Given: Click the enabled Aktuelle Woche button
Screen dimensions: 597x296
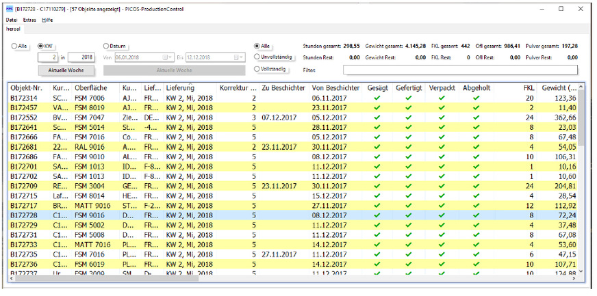Looking at the screenshot, I should click(66, 70).
